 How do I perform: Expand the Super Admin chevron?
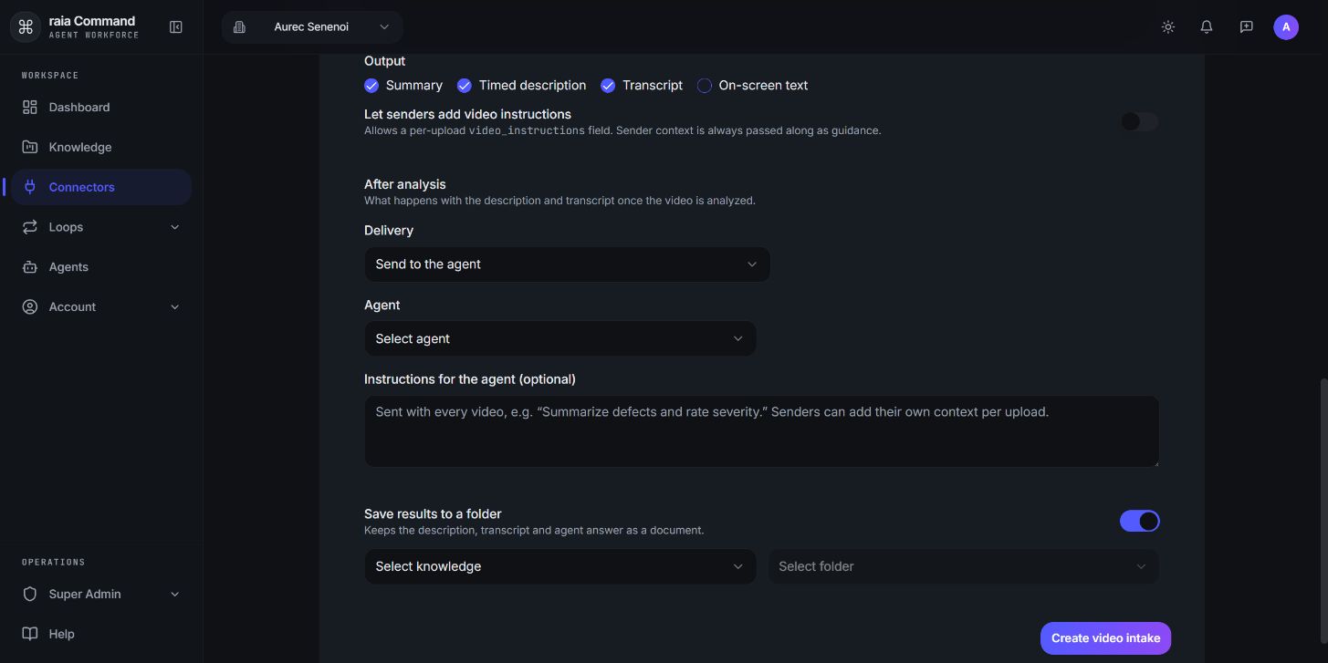(175, 594)
